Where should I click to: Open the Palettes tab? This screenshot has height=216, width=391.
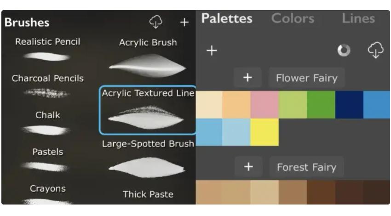pyautogui.click(x=227, y=18)
